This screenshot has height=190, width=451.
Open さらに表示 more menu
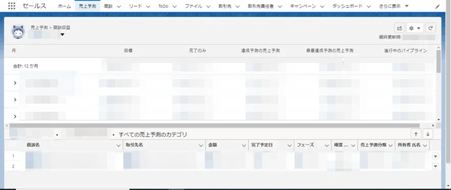tap(394, 6)
